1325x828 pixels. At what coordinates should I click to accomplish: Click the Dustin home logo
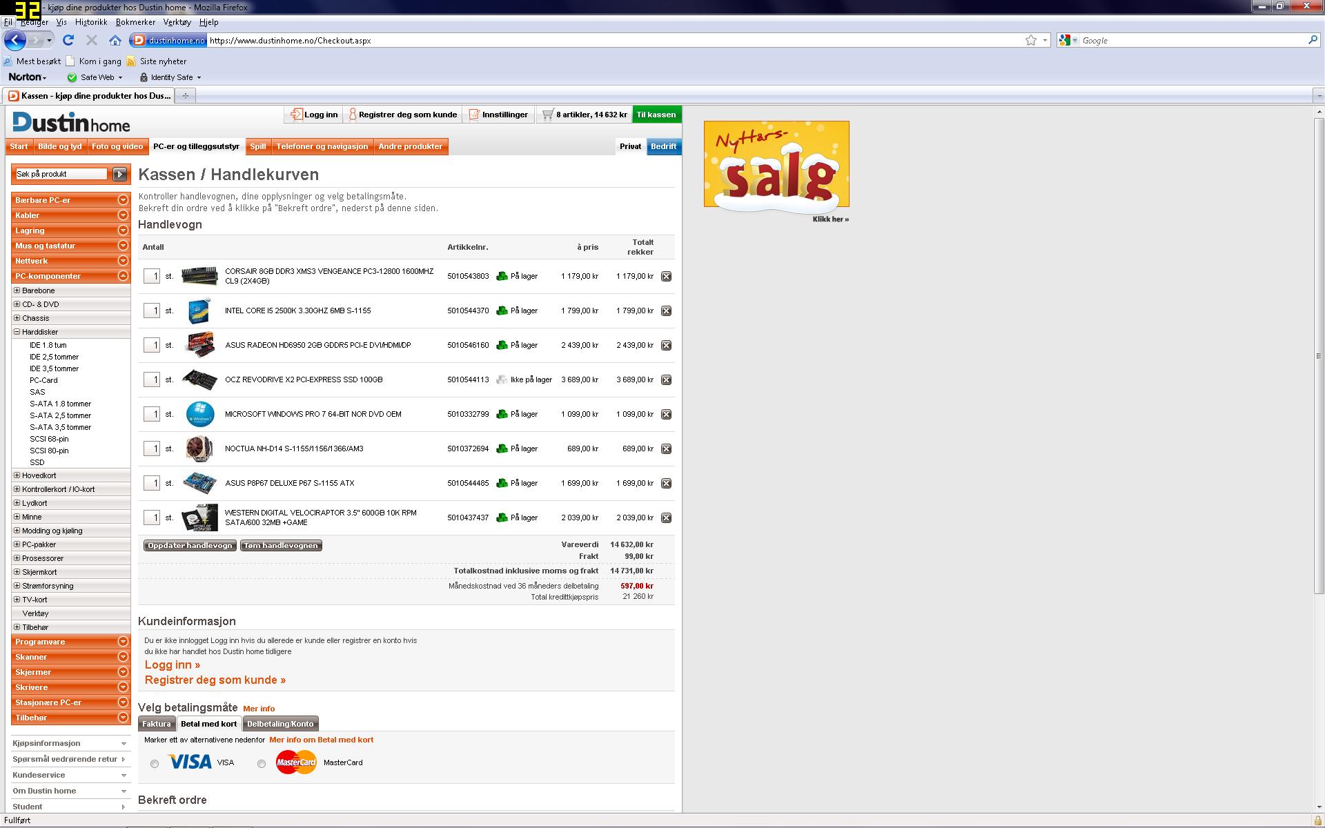[x=71, y=123]
